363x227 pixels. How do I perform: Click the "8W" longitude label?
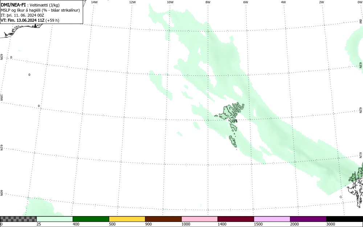208,2
